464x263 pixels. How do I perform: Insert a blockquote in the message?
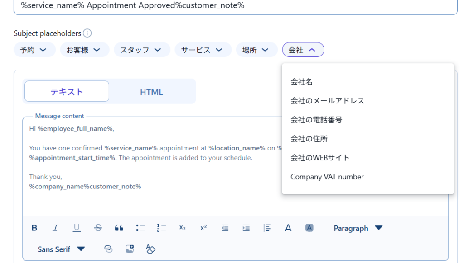coord(119,228)
